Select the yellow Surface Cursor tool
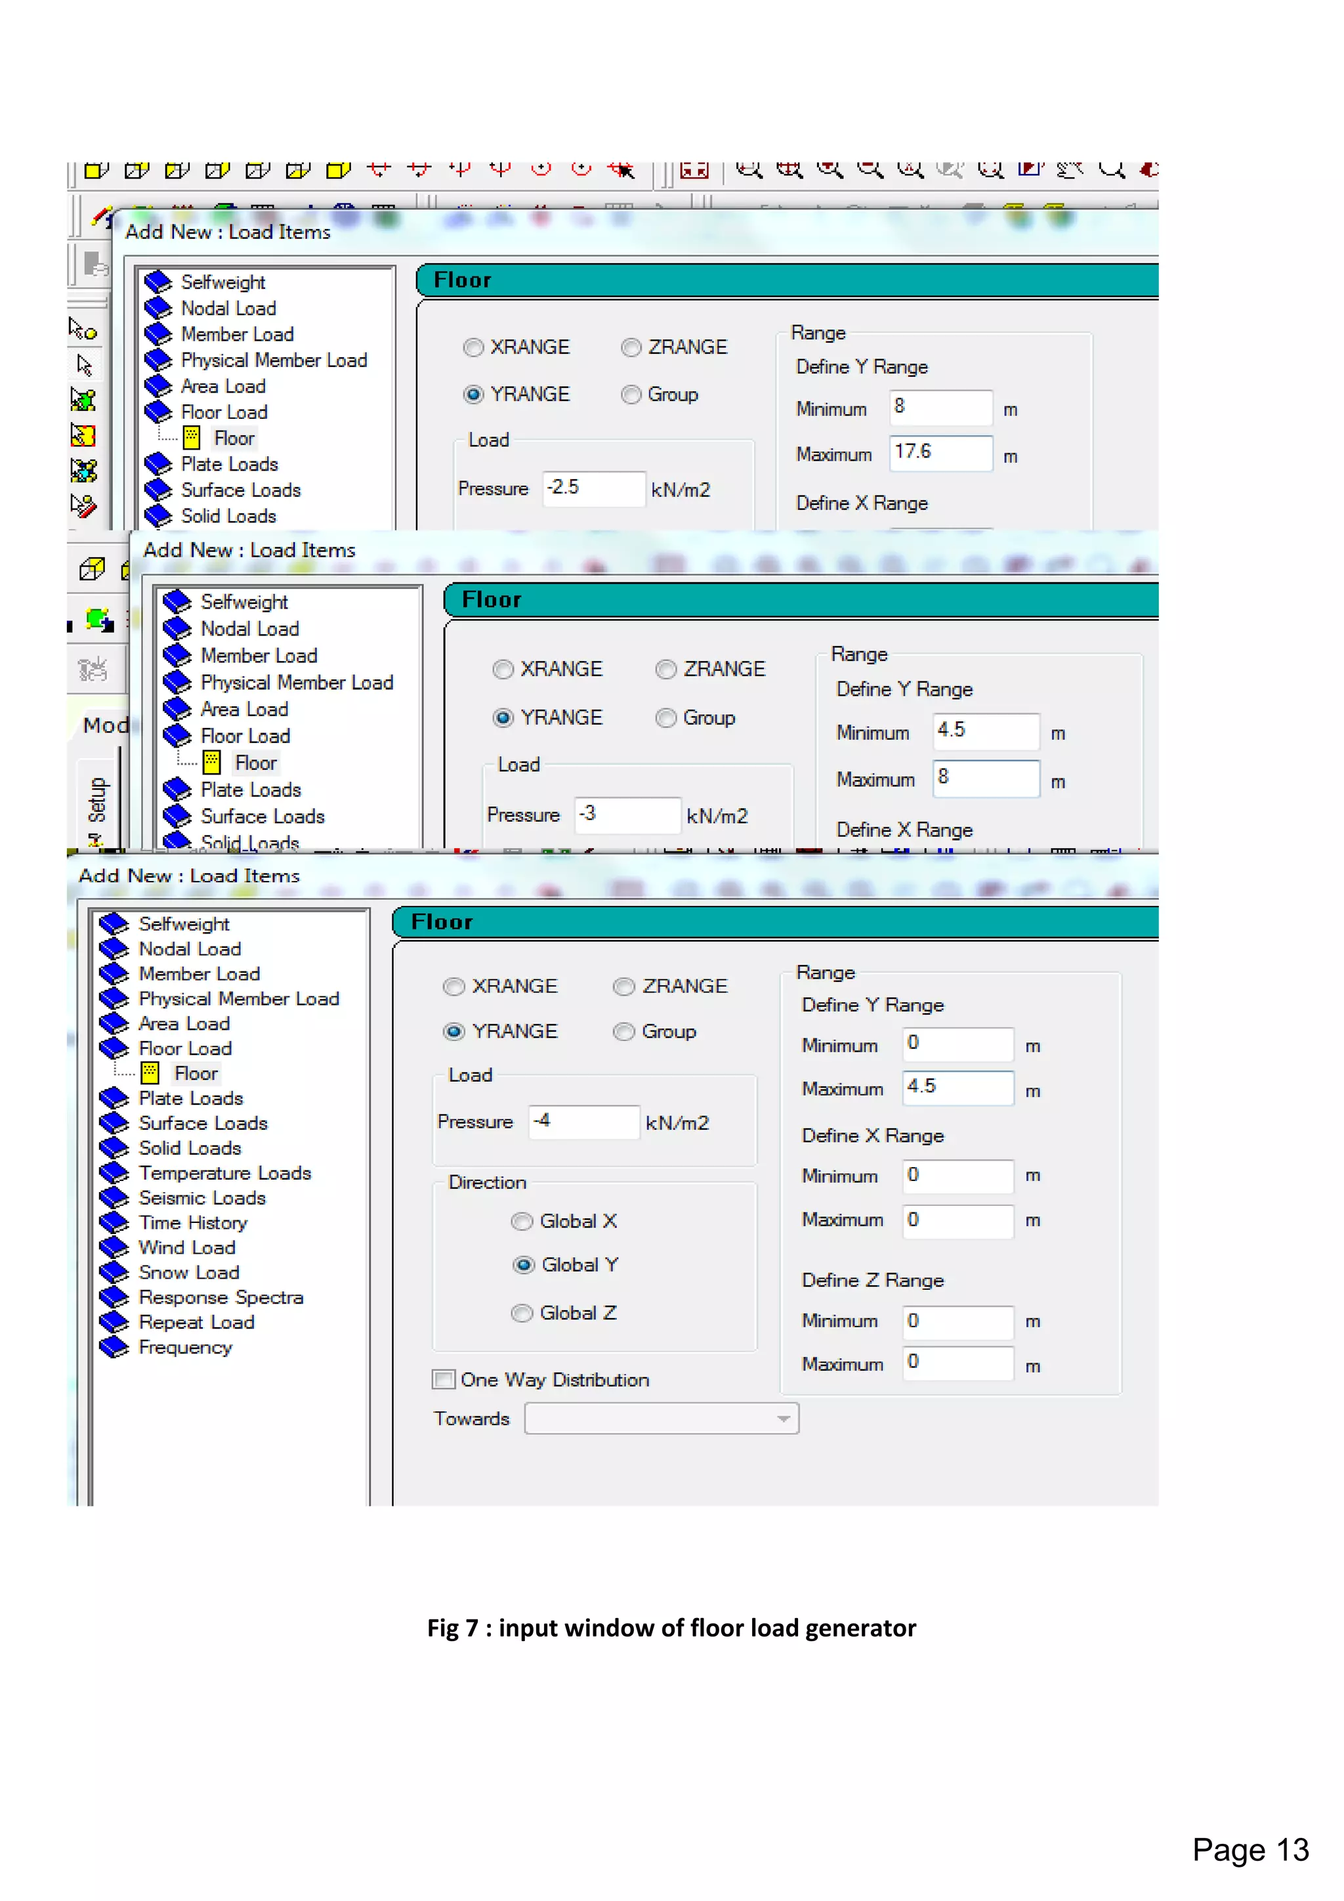 tap(83, 435)
